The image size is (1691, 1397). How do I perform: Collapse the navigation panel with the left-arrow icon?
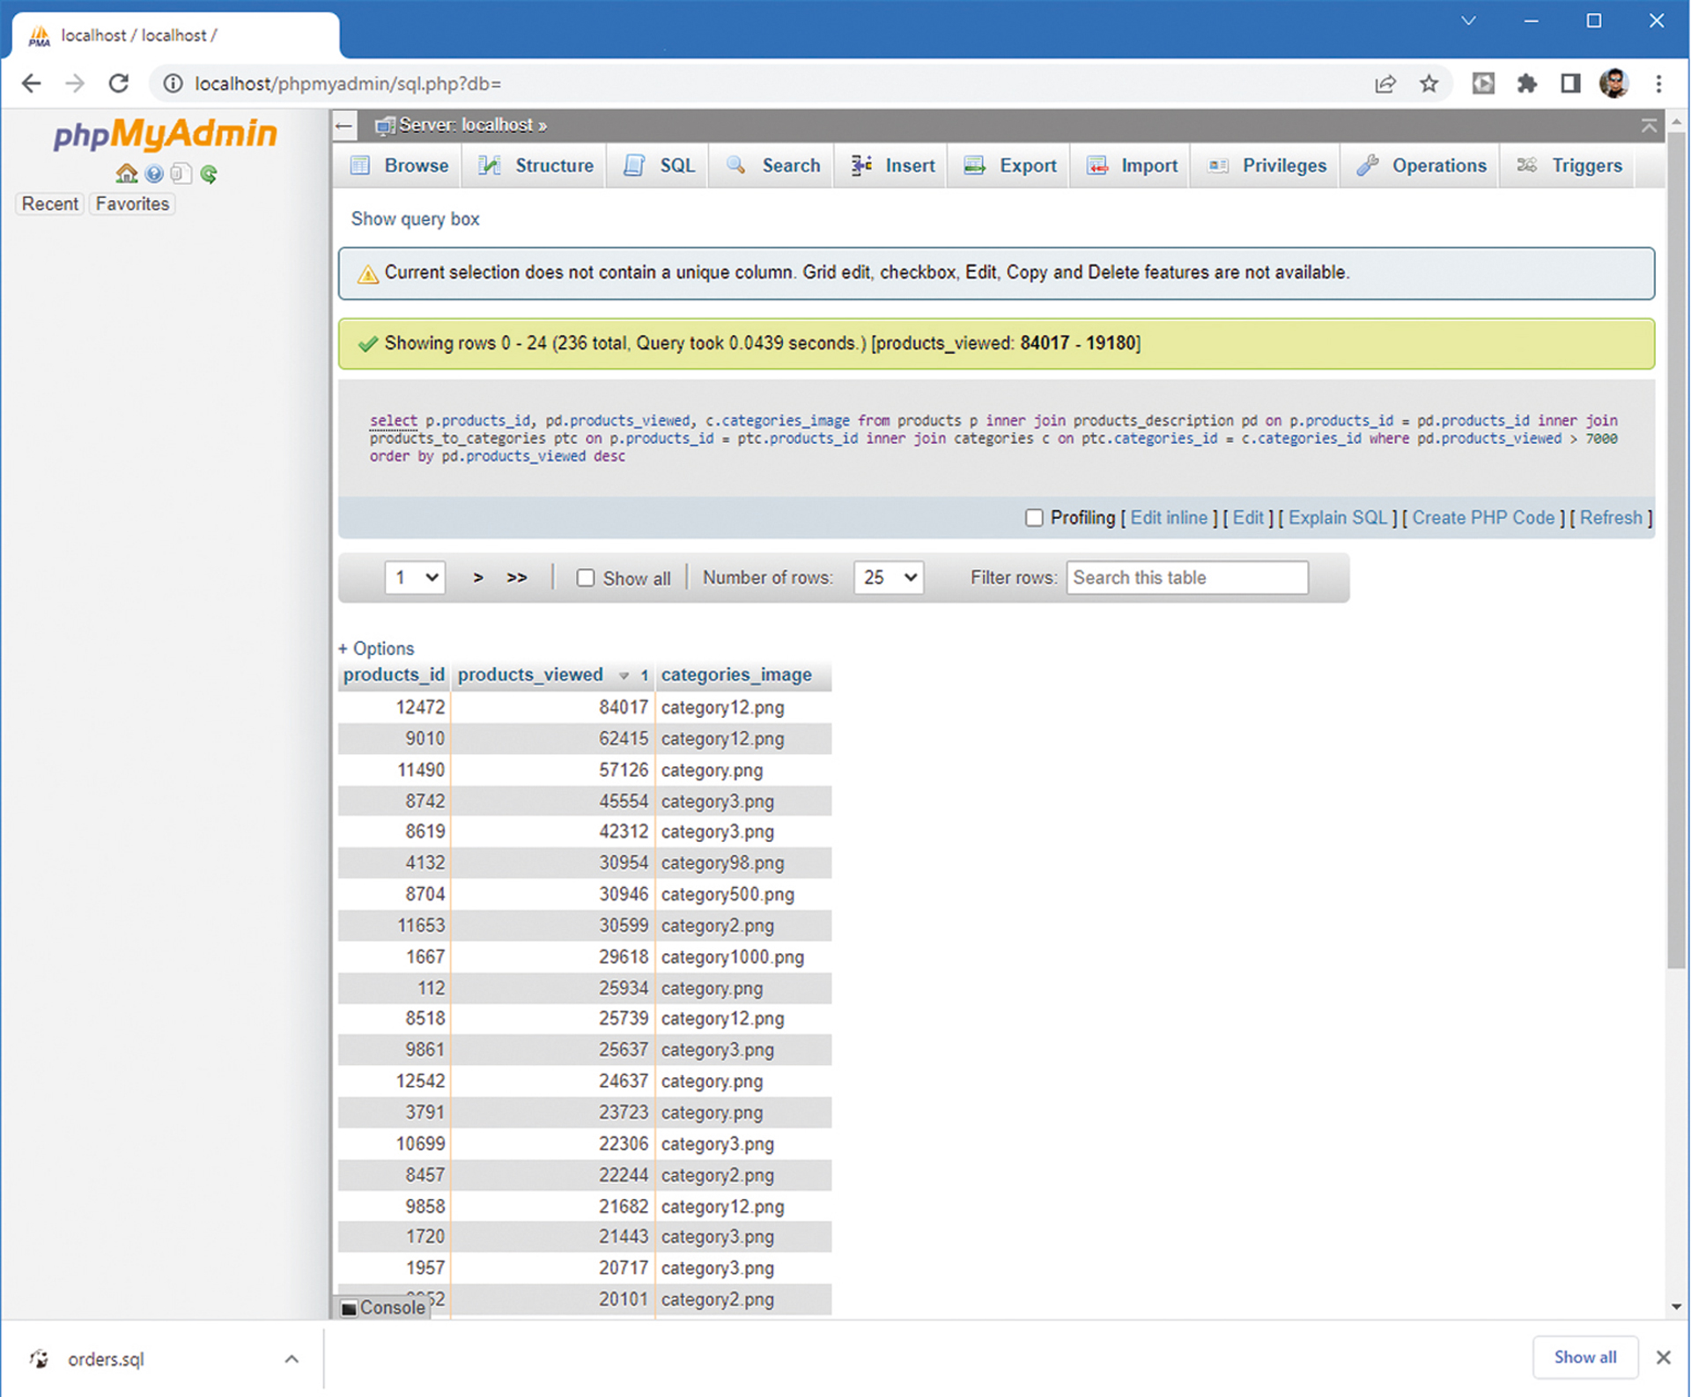[344, 126]
